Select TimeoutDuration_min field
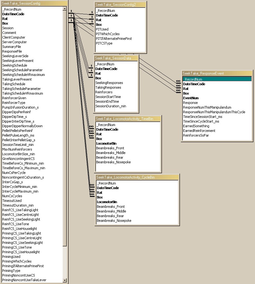Image resolution: width=255 pixels, height=284 pixels. 18,205
